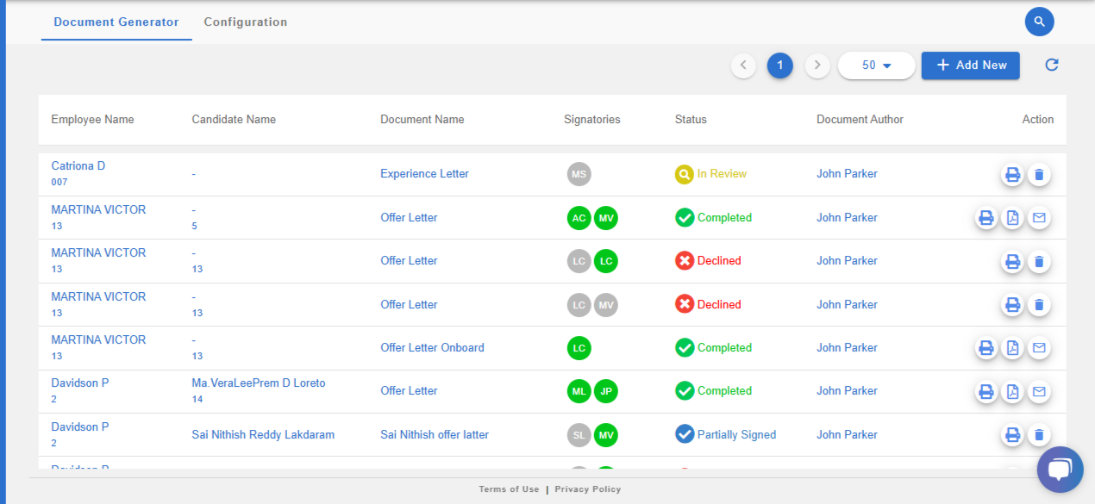
Task: Download PDF of Offer Letter Onboard document
Action: click(x=1012, y=348)
